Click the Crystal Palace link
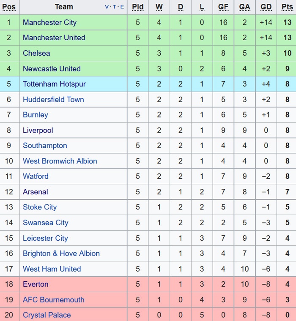 click(47, 315)
